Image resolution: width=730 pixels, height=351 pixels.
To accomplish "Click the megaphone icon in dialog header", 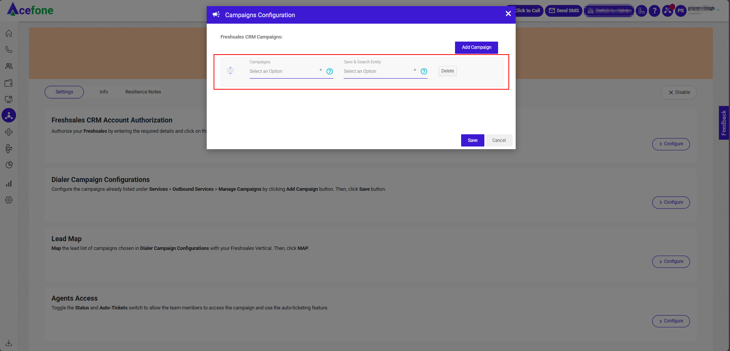I will click(x=216, y=14).
